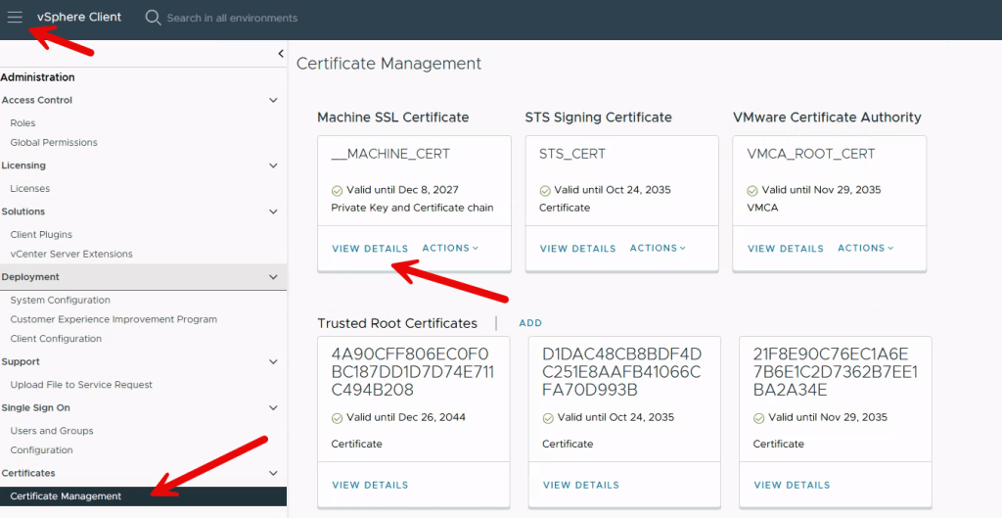Screen dimensions: 1002x518
Task: Collapse the Access Control section
Action: [x=274, y=100]
